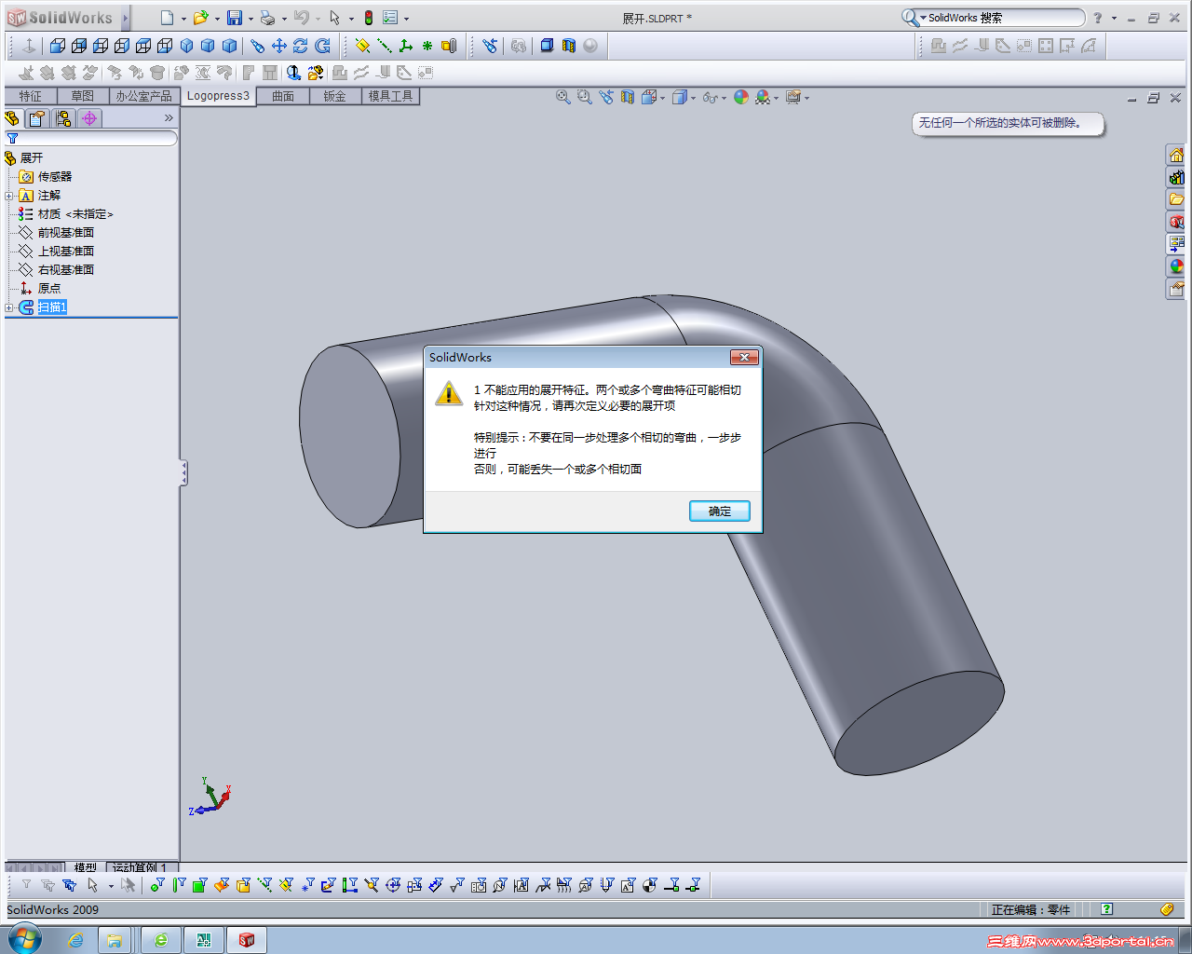This screenshot has height=954, width=1192.
Task: Open the View Orientation dropdown arrow
Action: coord(662,98)
